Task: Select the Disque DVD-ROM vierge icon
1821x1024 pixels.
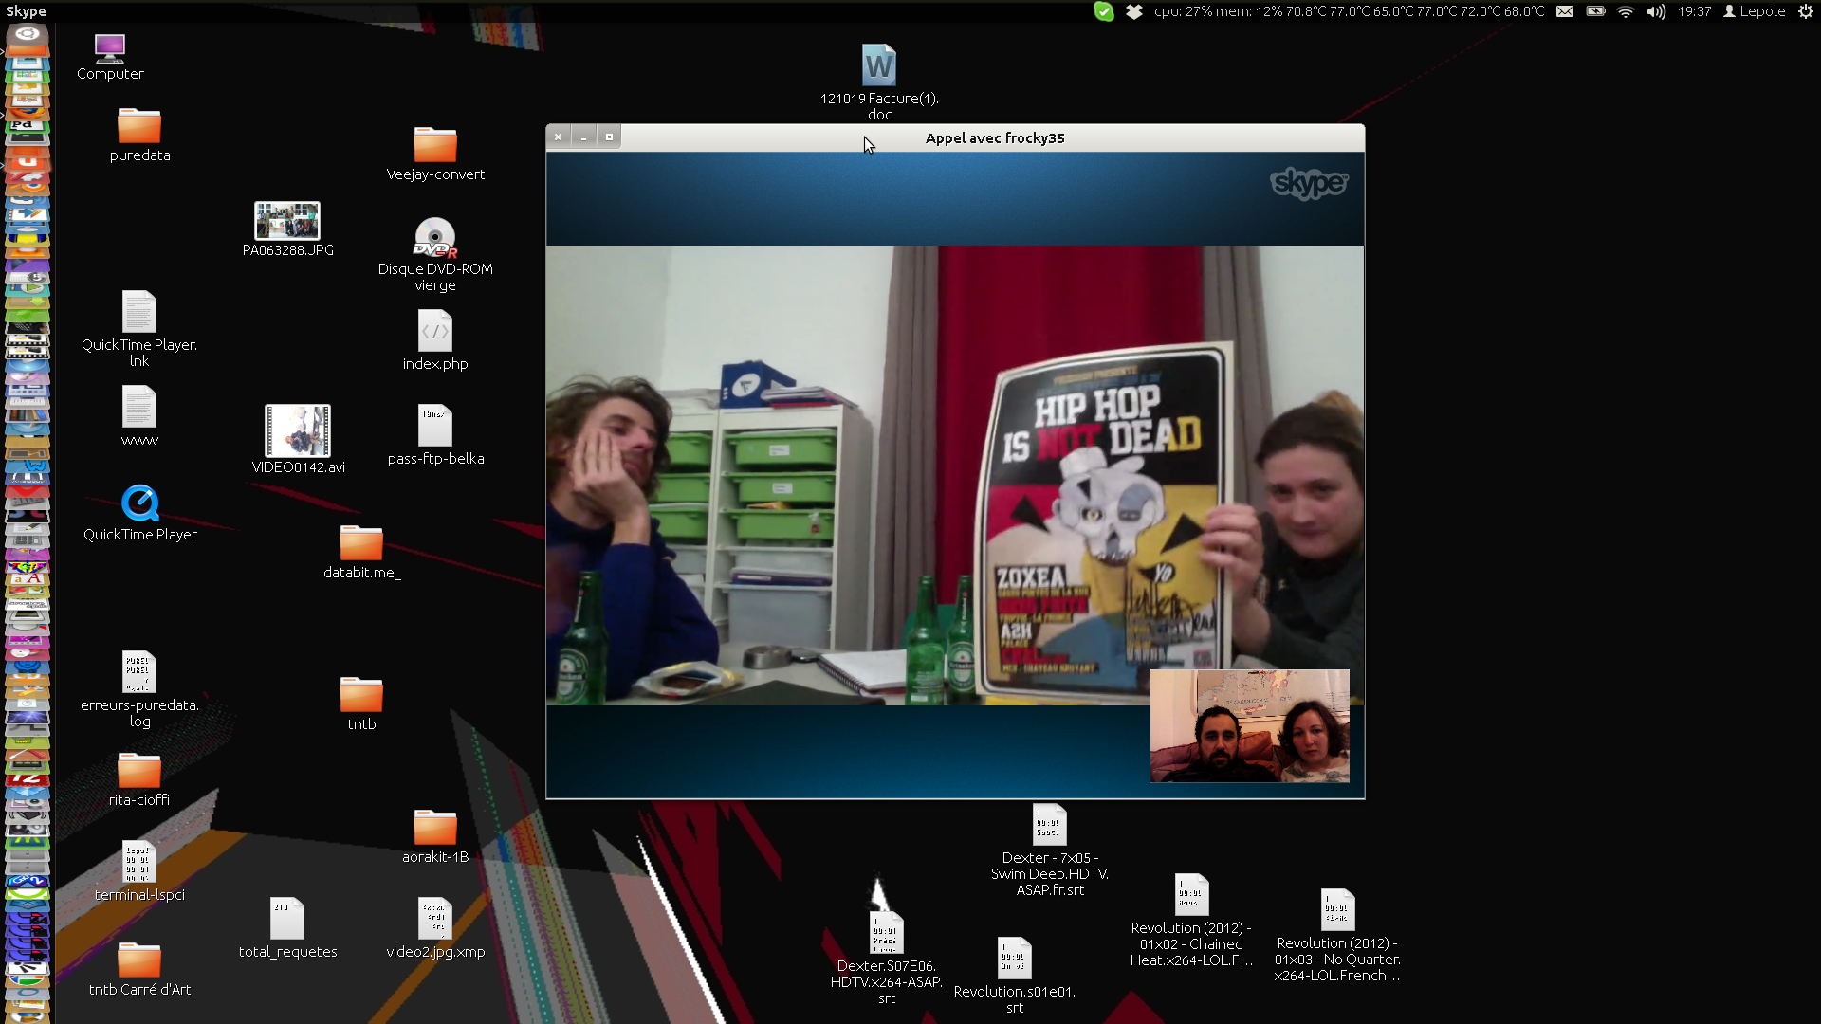Action: 434,238
